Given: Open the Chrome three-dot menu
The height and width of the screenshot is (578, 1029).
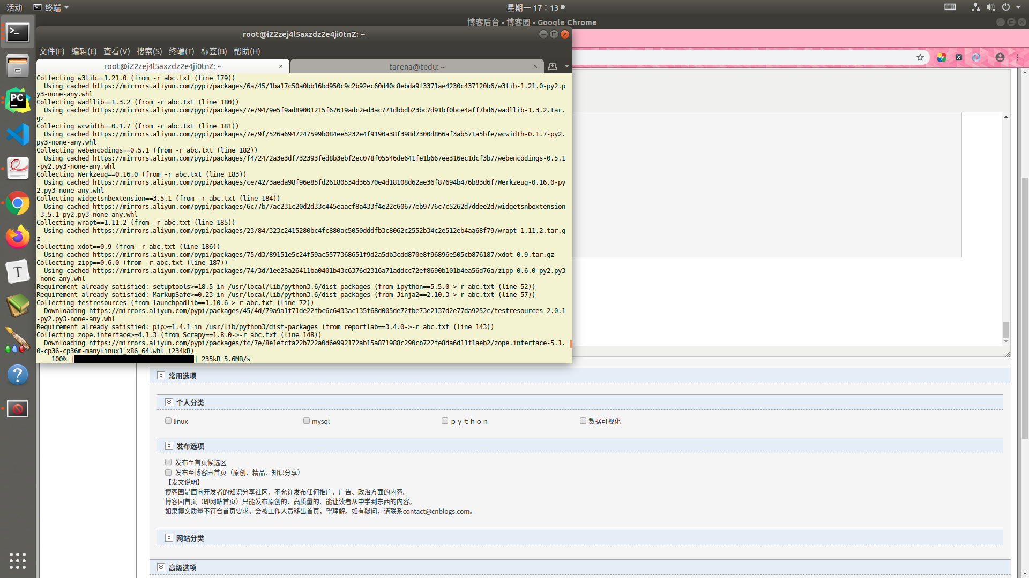Looking at the screenshot, I should click(x=1017, y=57).
